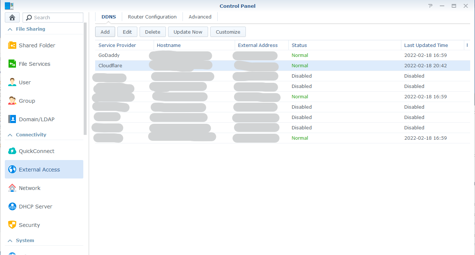Click the Add button to create DDNS entry

click(x=105, y=32)
